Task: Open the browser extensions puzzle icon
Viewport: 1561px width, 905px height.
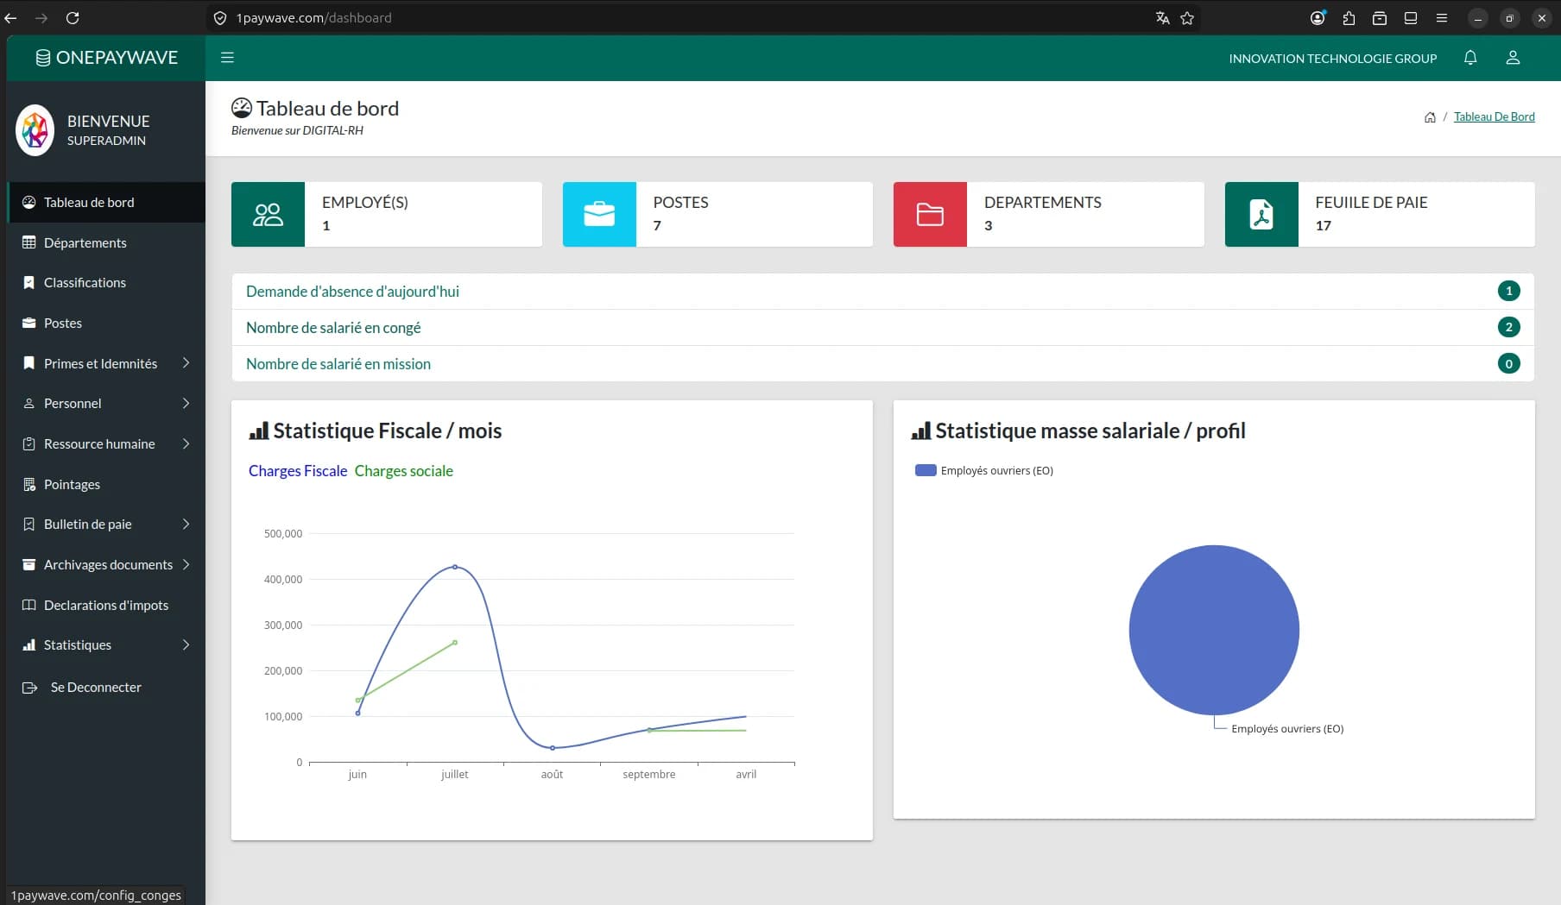Action: coord(1349,17)
